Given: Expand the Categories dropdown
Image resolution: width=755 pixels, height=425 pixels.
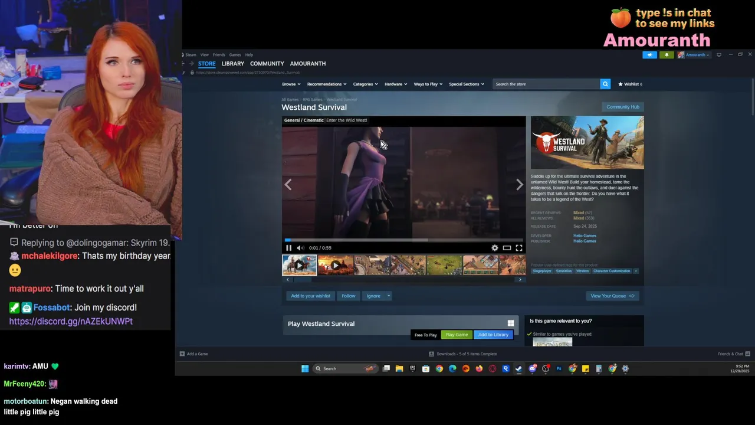Looking at the screenshot, I should pyautogui.click(x=365, y=84).
